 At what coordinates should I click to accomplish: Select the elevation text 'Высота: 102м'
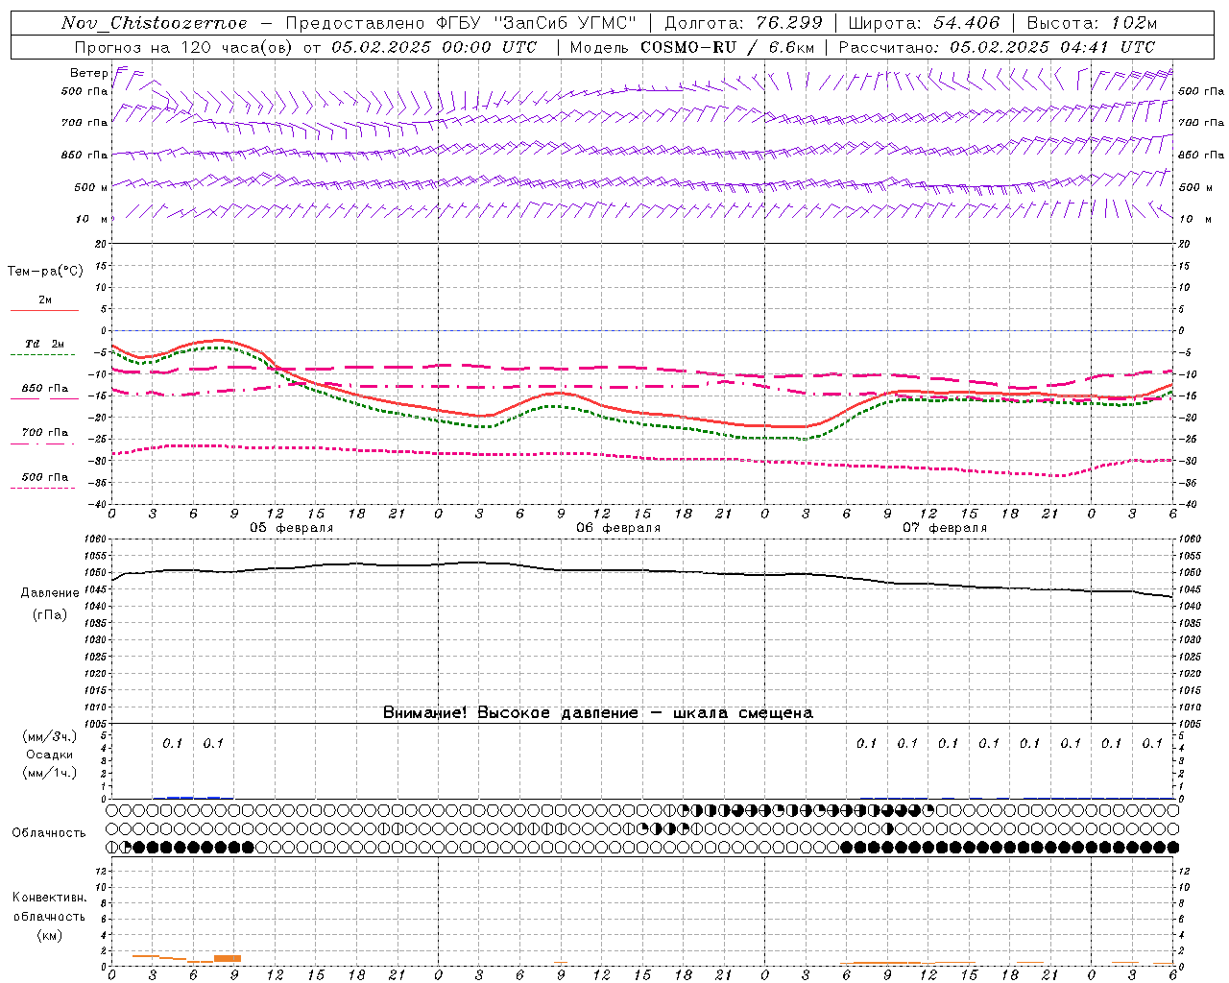coord(1092,23)
